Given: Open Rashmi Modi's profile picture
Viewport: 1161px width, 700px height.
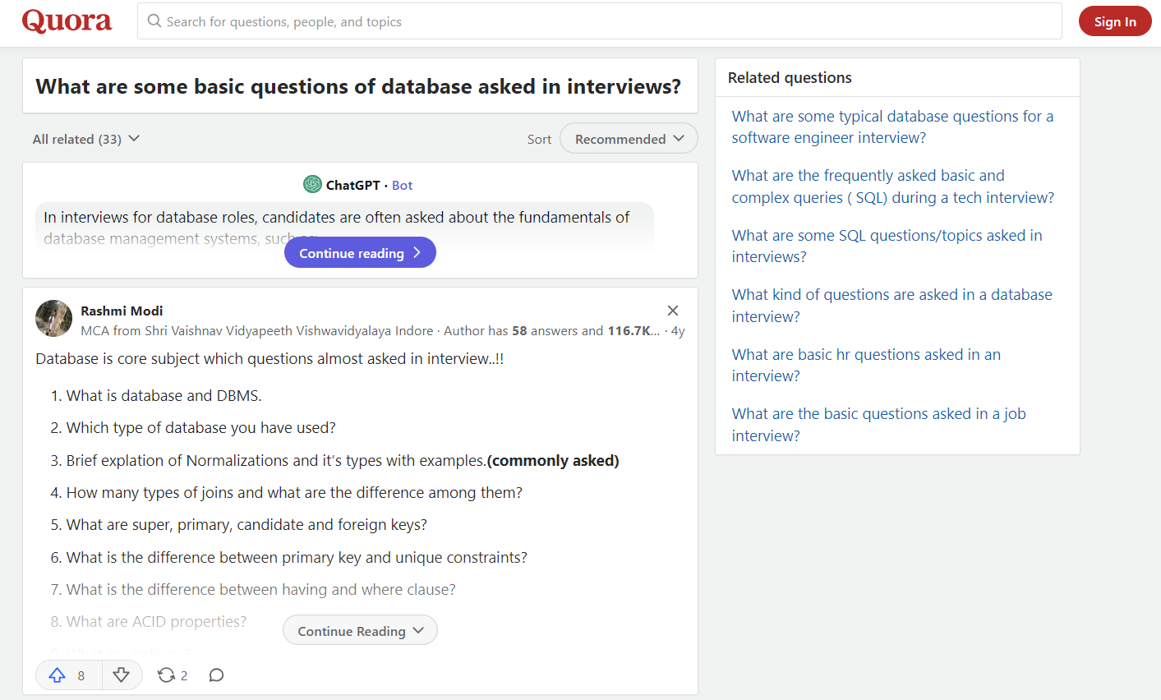Looking at the screenshot, I should click(x=54, y=319).
